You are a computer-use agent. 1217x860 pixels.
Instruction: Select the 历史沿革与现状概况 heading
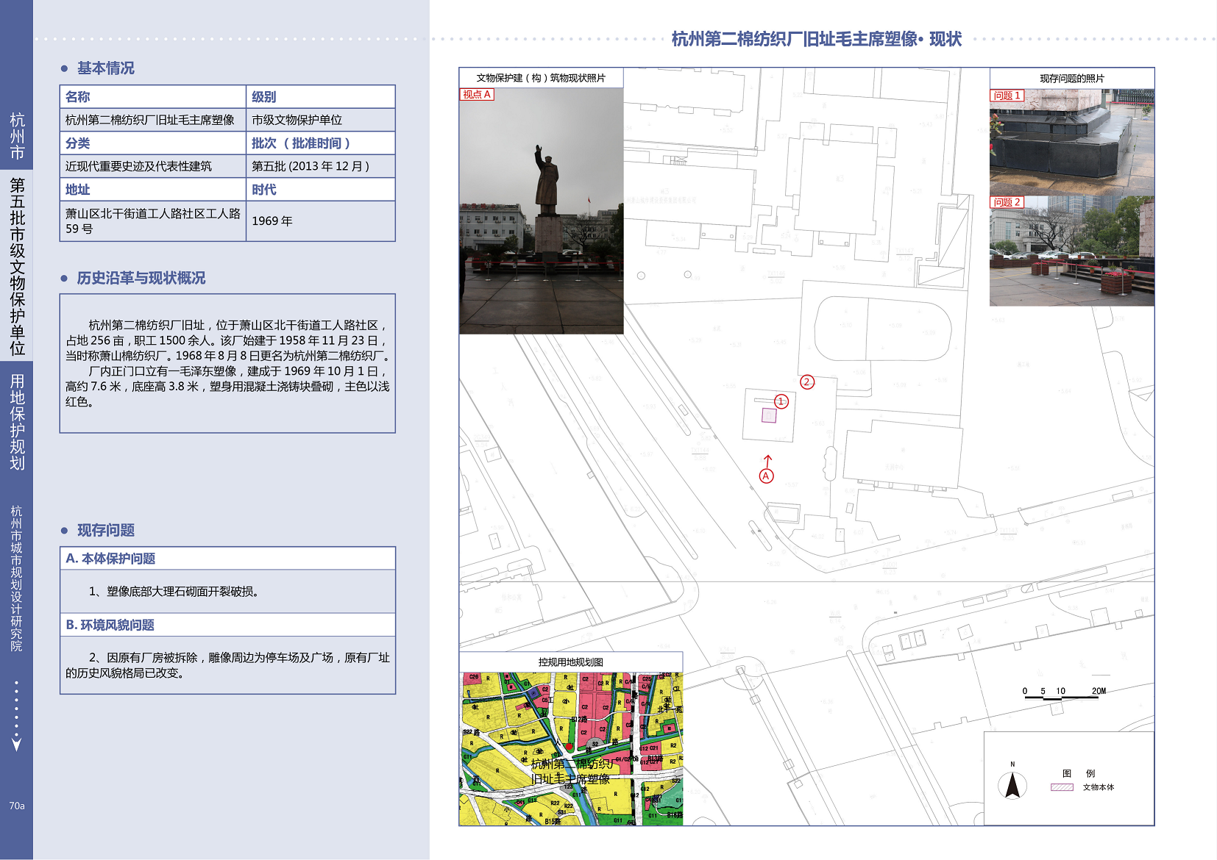[141, 278]
